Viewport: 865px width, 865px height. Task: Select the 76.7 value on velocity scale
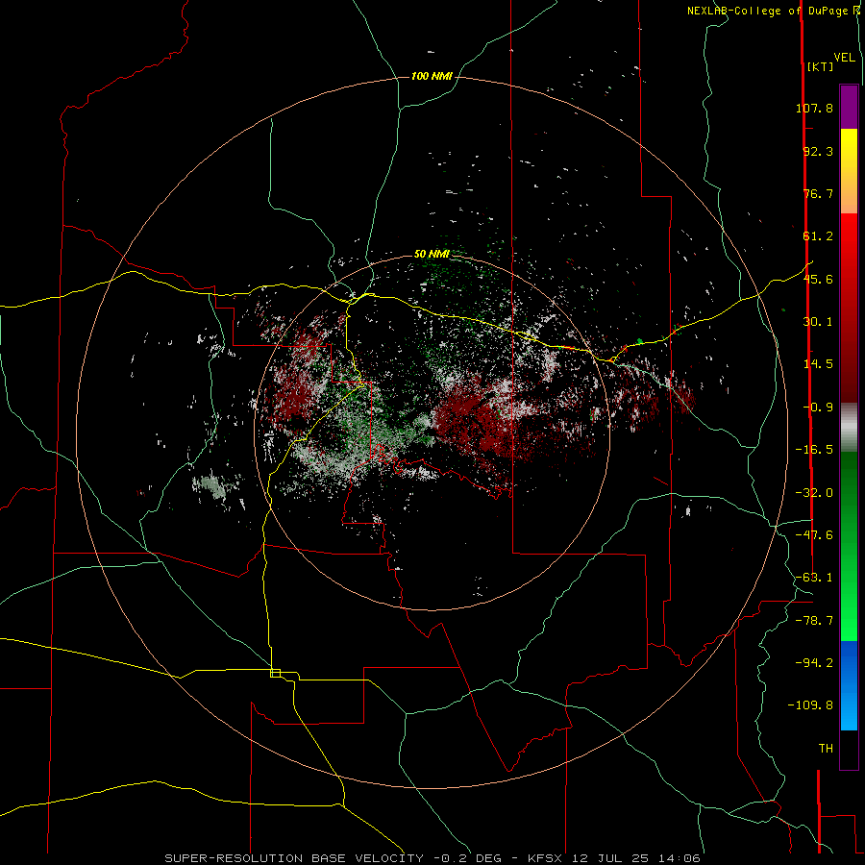point(818,193)
